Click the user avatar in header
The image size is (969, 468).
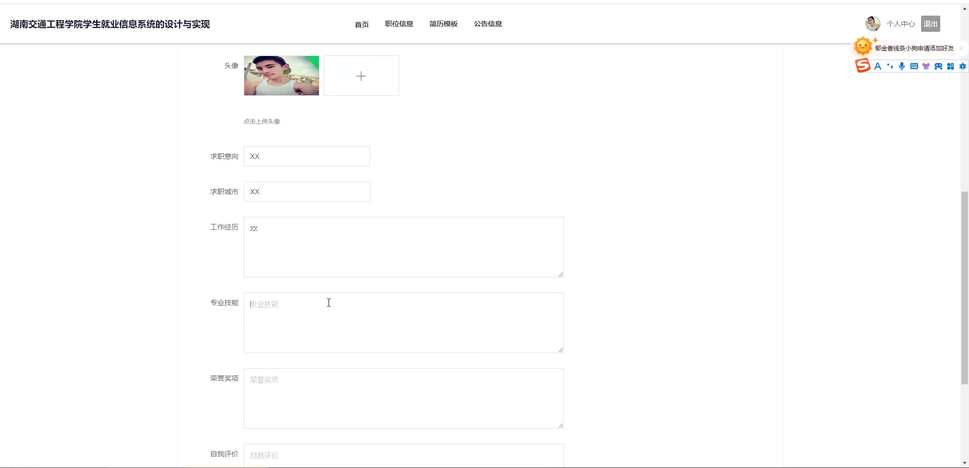coord(873,24)
